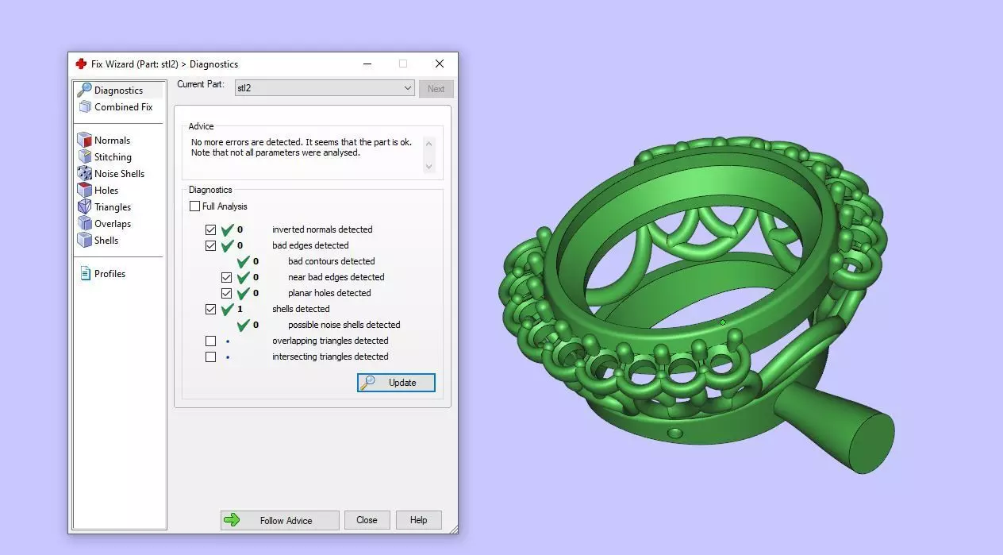The height and width of the screenshot is (555, 1003).
Task: Go to the Shells page label
Action: click(106, 241)
